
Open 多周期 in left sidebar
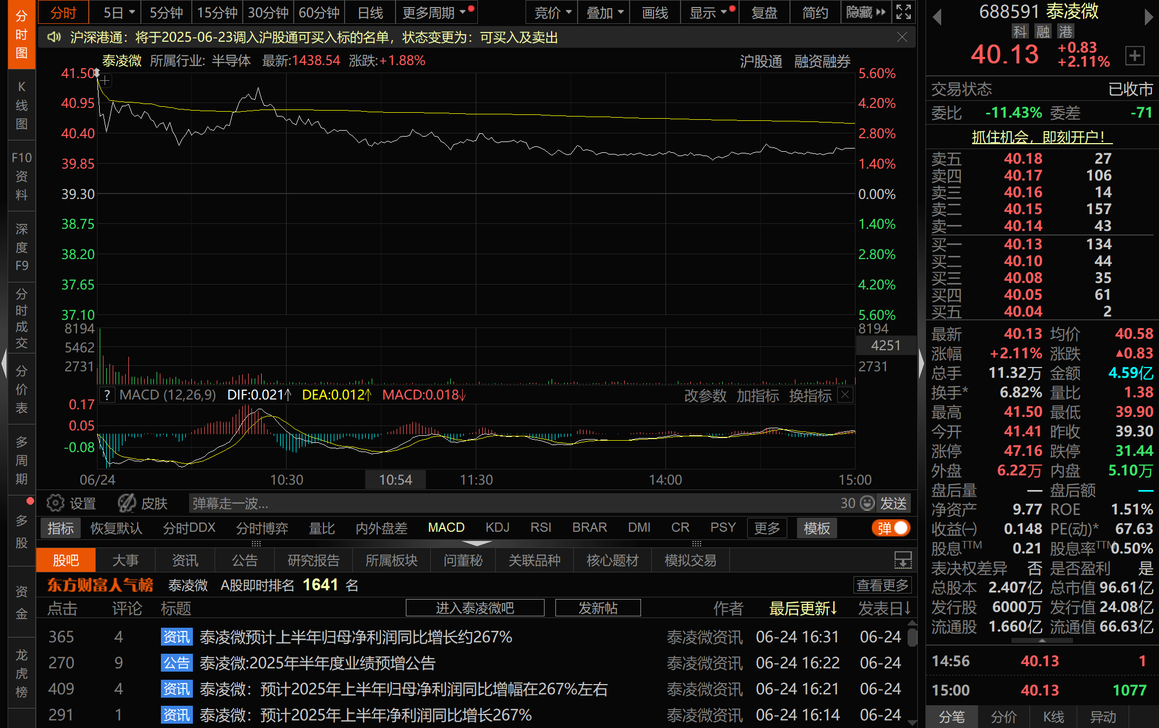pyautogui.click(x=22, y=460)
